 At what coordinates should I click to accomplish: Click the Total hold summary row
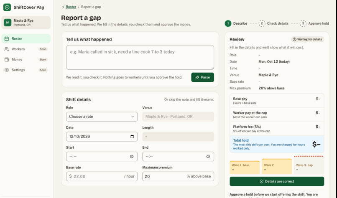click(x=277, y=144)
